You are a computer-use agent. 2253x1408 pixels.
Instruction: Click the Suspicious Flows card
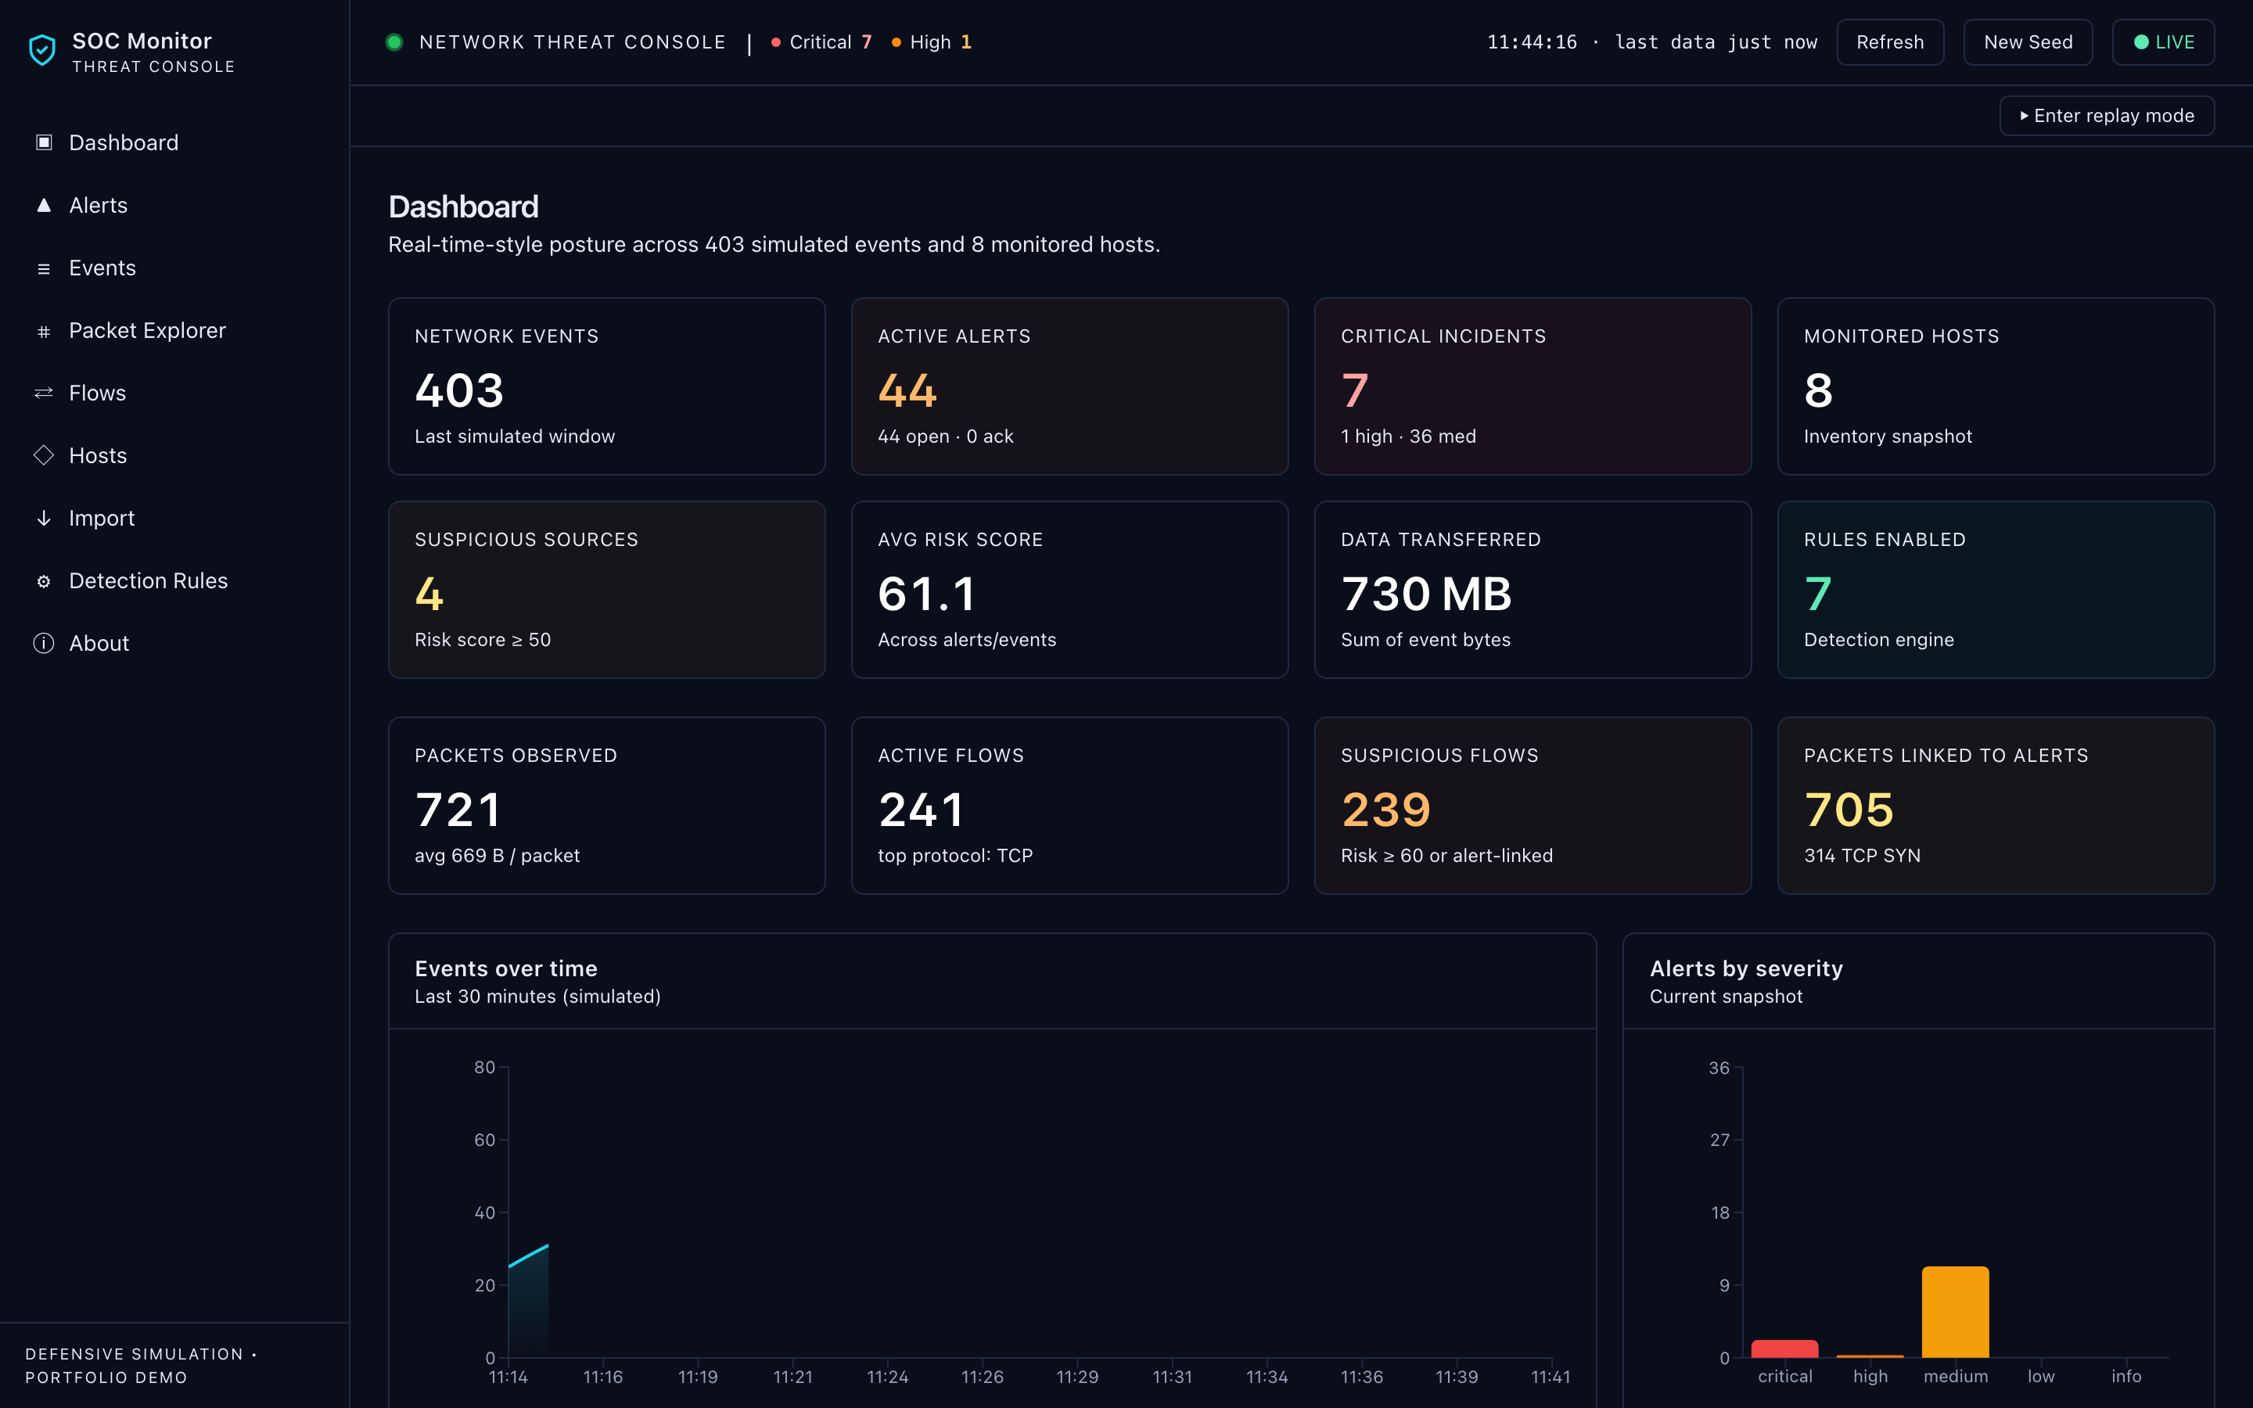pyautogui.click(x=1533, y=806)
